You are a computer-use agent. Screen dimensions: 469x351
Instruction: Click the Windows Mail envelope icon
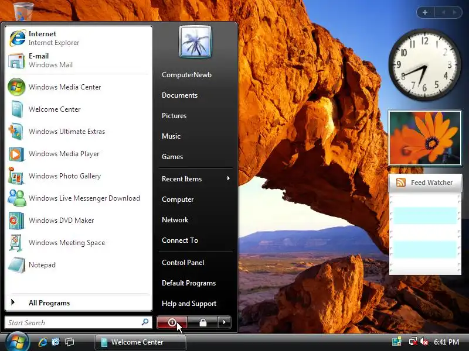[x=17, y=61]
